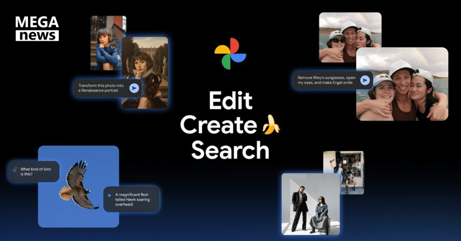Click the 'Search' heading text
Screen dimensions: 461x241
coord(230,150)
